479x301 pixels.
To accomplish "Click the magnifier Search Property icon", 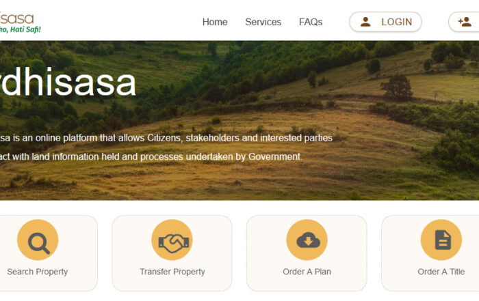I will tap(38, 240).
